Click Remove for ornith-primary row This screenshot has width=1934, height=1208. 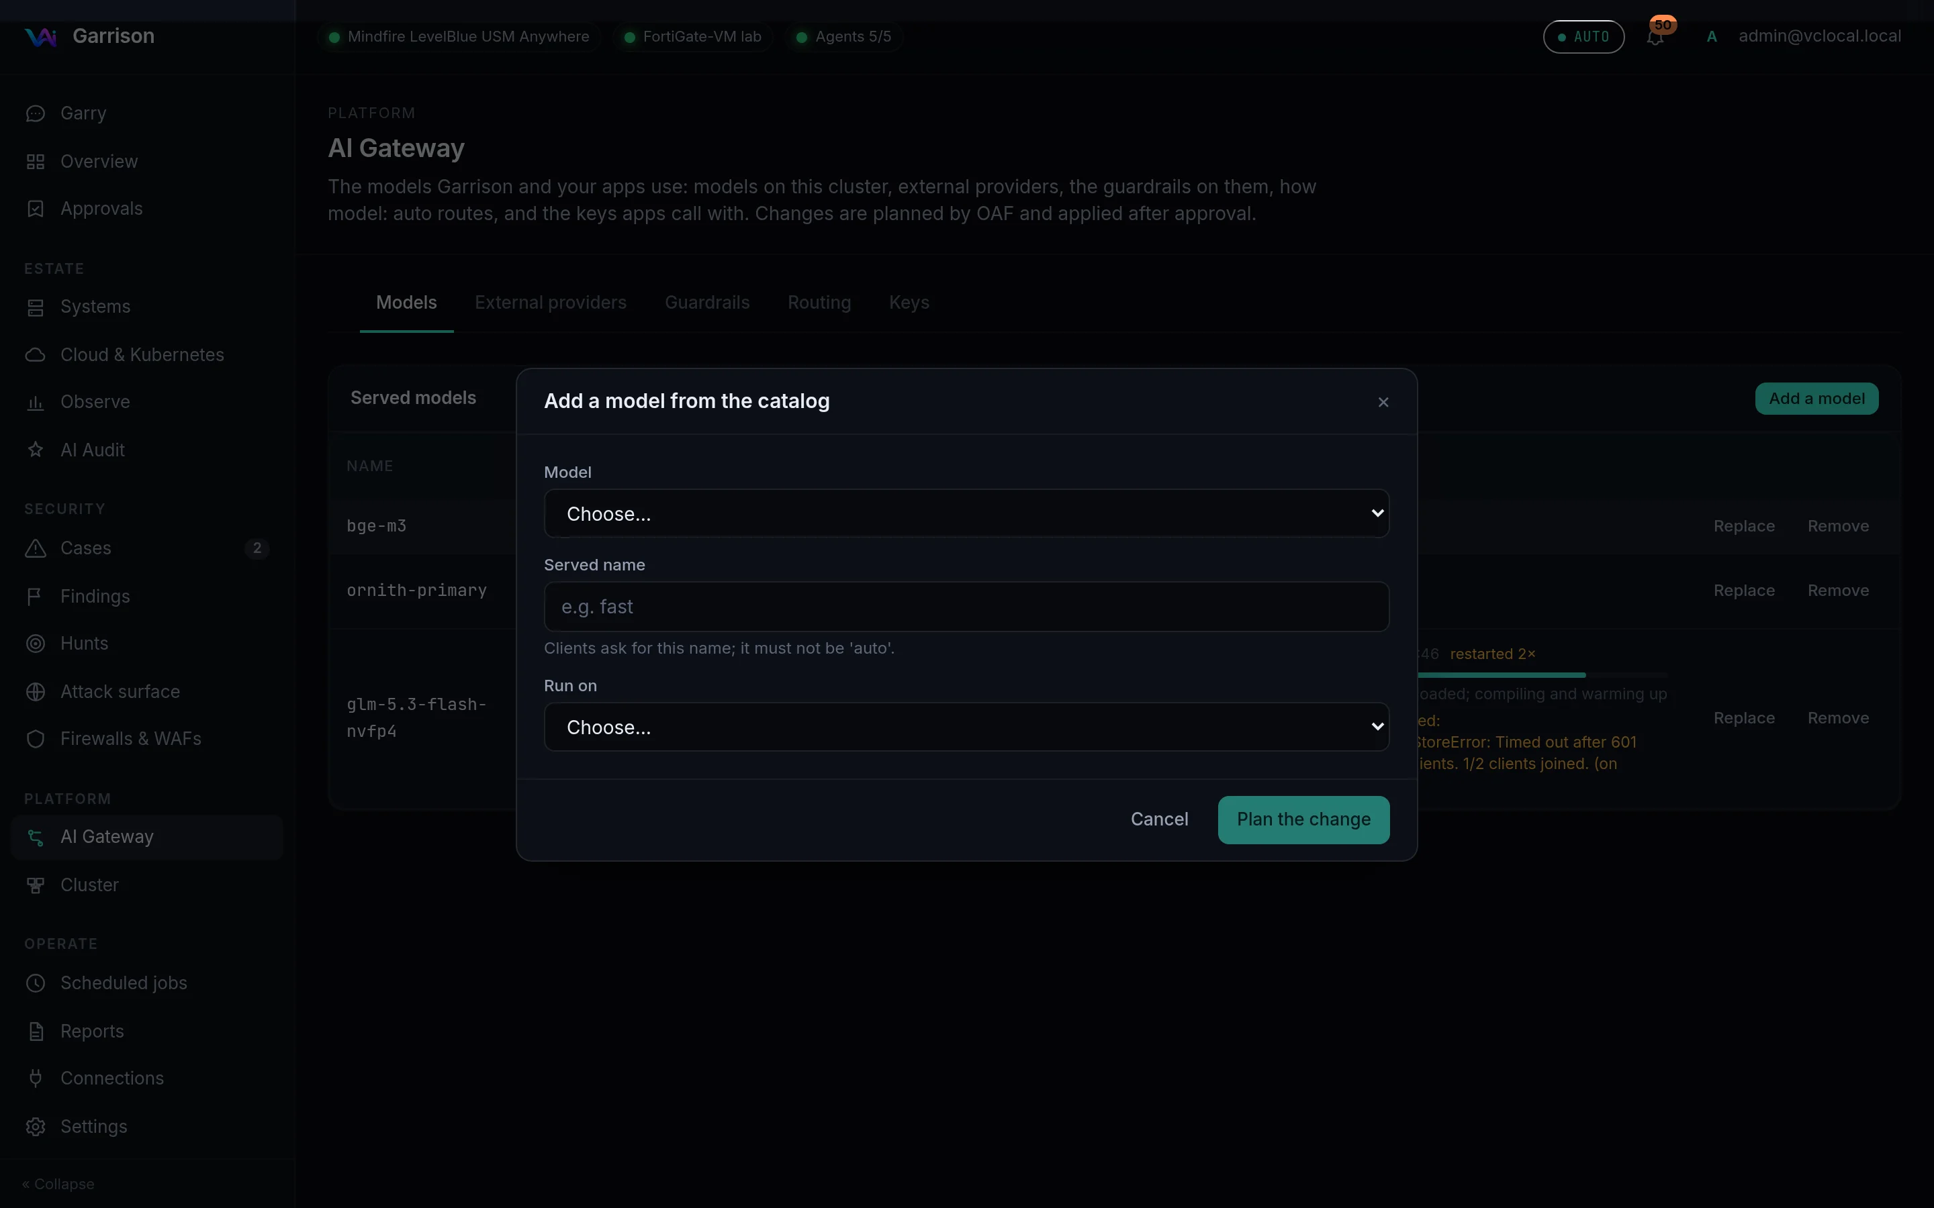click(1838, 591)
